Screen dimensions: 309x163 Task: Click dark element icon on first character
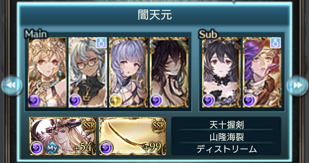click(x=35, y=100)
